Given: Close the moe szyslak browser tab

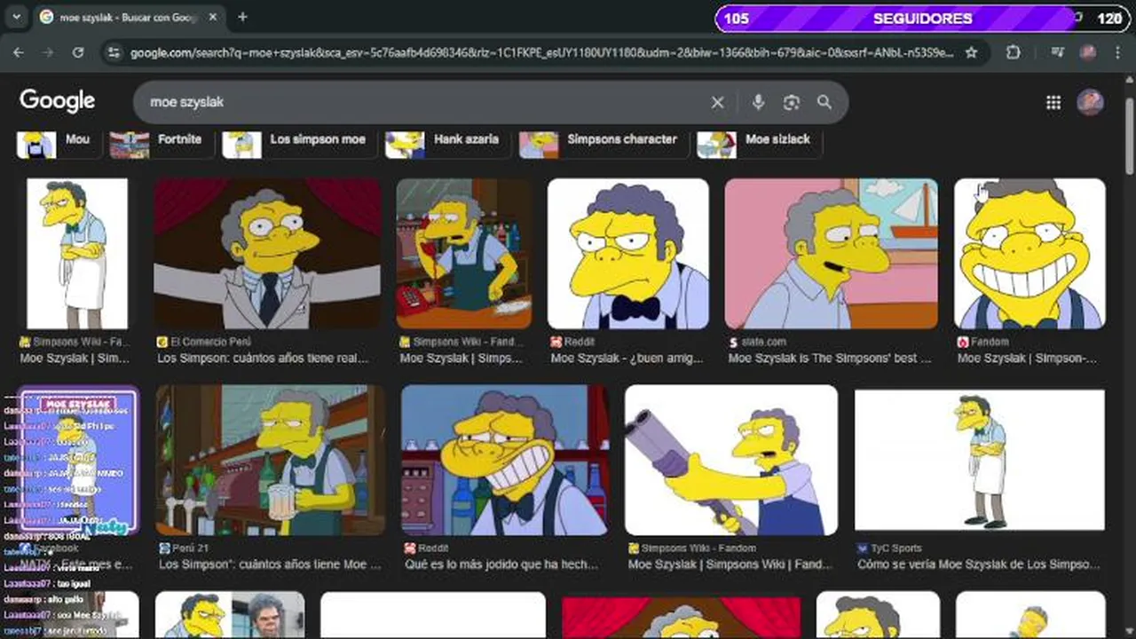Looking at the screenshot, I should tap(214, 18).
